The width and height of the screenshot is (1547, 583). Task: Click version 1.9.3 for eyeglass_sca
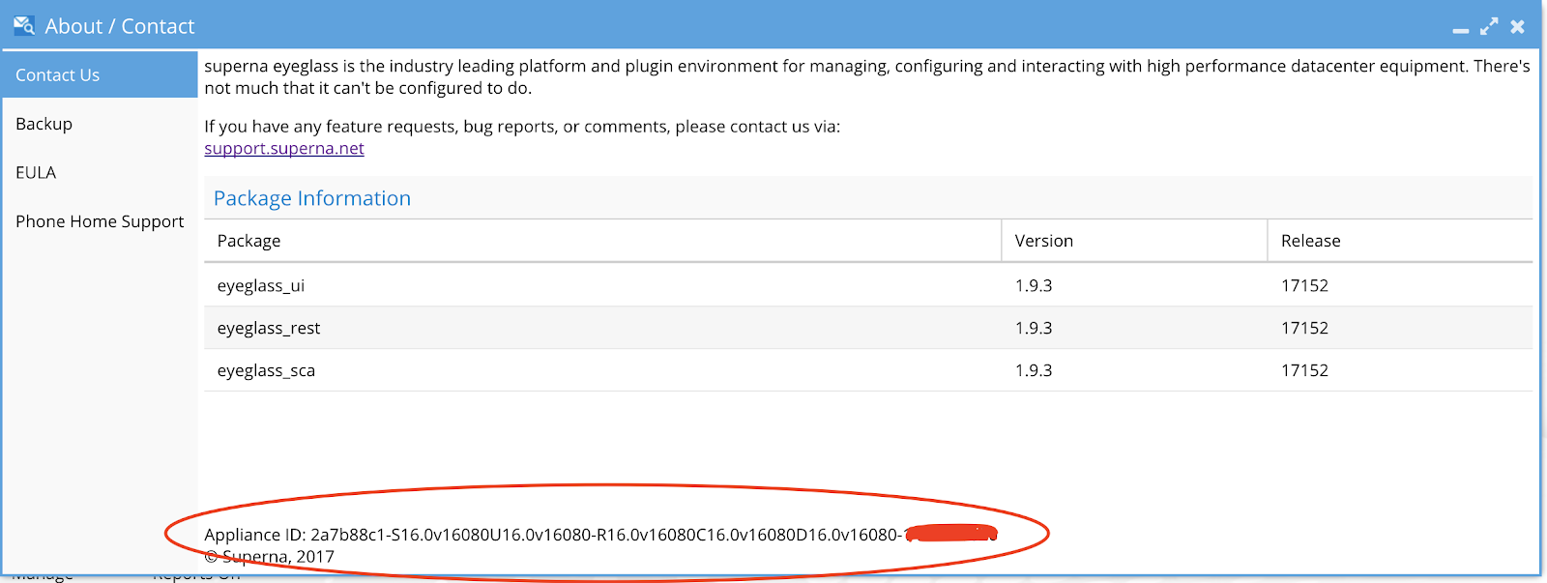pyautogui.click(x=1034, y=370)
